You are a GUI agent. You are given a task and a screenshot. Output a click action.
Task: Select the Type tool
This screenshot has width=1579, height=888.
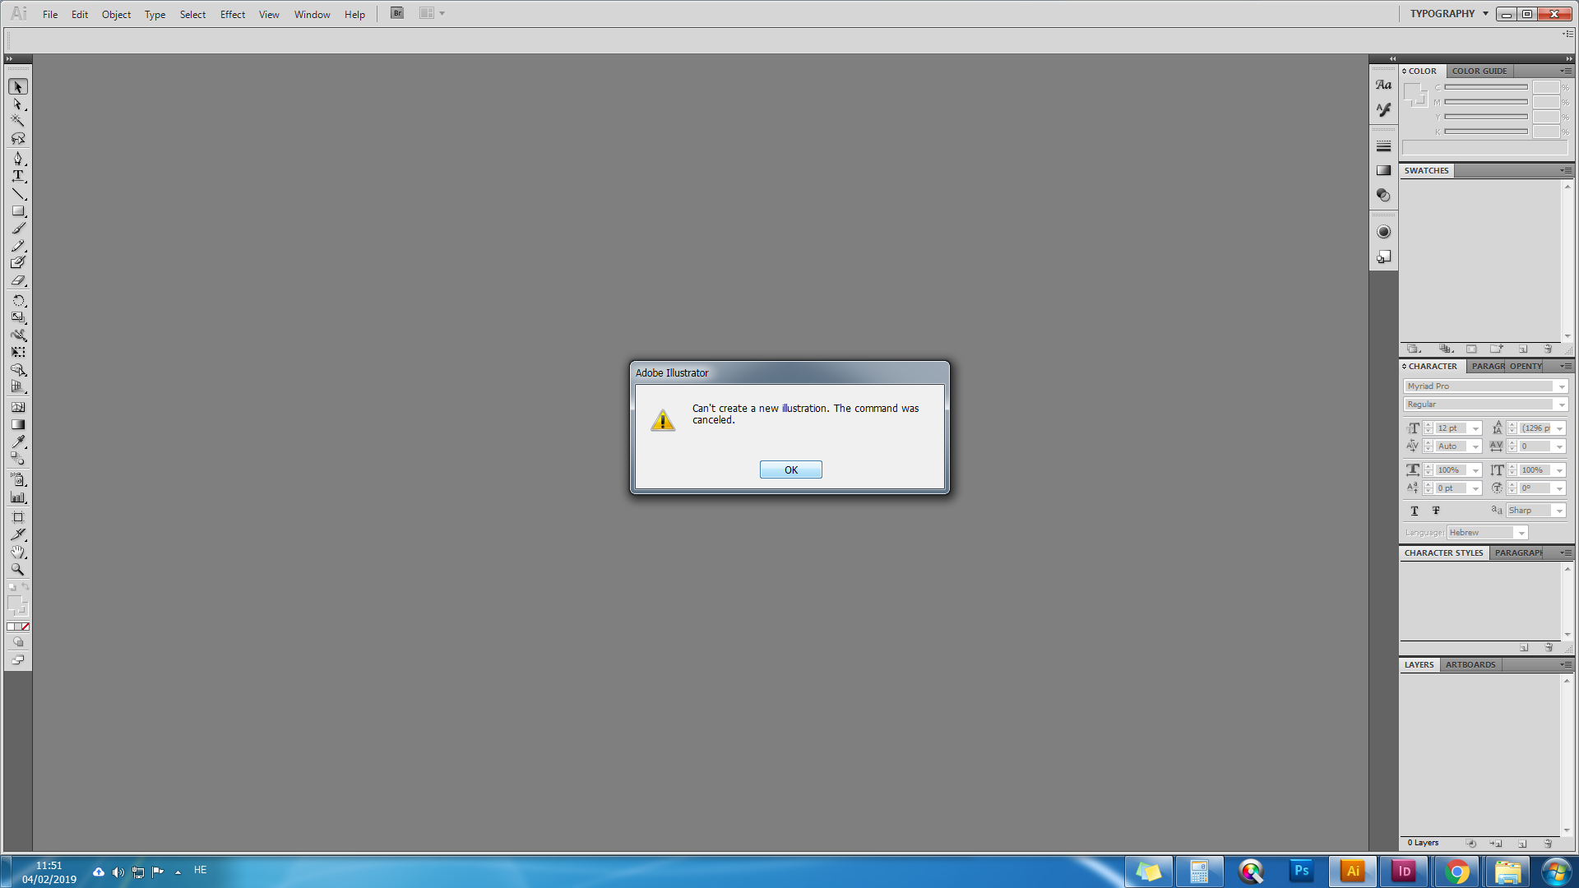[x=17, y=176]
